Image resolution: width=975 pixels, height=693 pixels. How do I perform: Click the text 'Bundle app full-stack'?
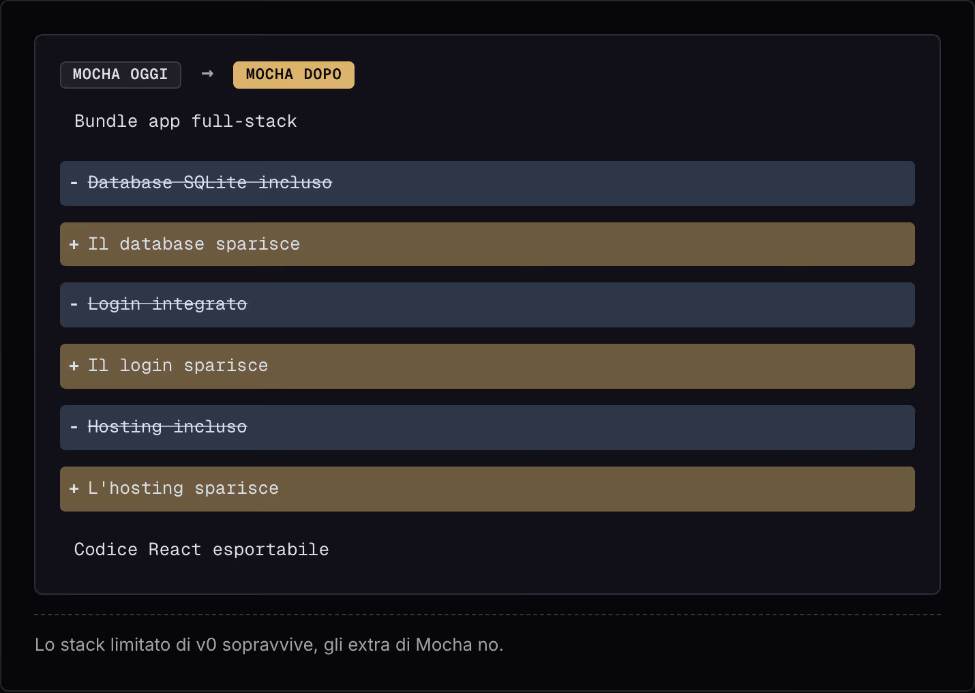coord(185,121)
